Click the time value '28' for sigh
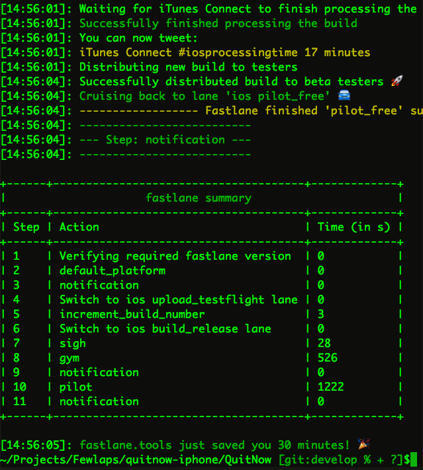This screenshot has width=423, height=470. click(x=324, y=343)
